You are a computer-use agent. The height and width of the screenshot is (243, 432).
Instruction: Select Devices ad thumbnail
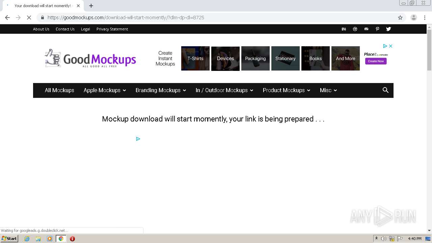pos(225,58)
